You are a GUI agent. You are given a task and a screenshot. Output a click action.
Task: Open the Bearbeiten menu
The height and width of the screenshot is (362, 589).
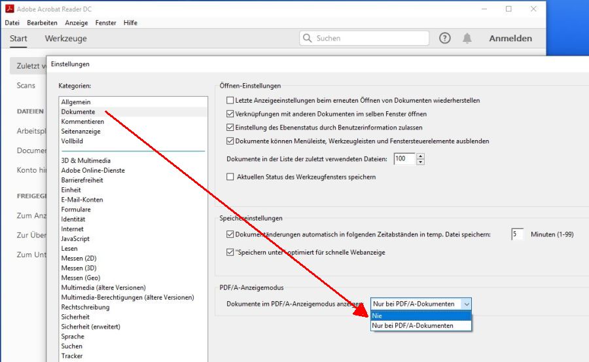(x=42, y=22)
